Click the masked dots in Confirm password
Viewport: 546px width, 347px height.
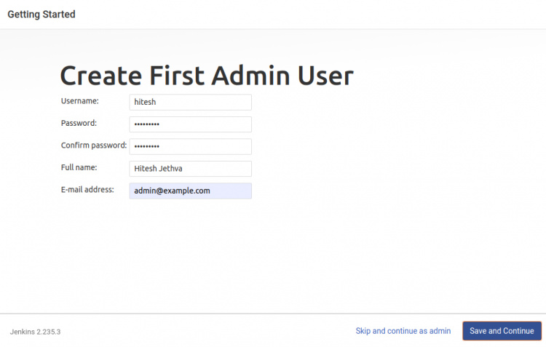147,147
